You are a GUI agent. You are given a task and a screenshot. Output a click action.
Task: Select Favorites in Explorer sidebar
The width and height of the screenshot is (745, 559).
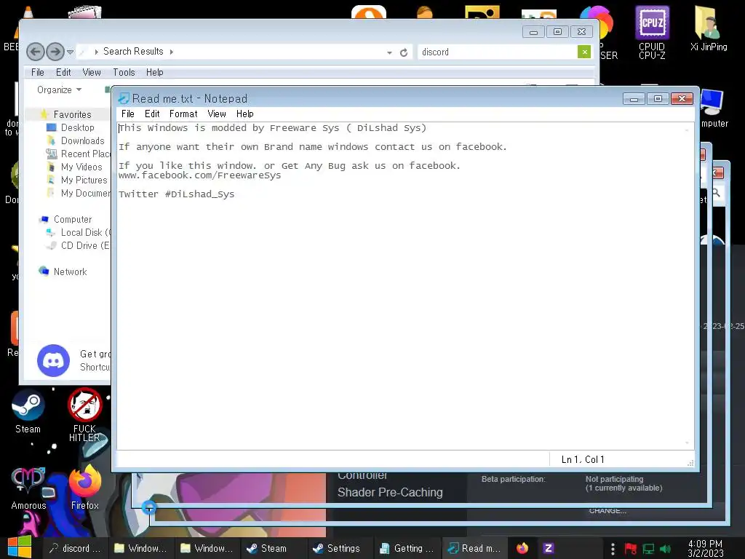(72, 114)
